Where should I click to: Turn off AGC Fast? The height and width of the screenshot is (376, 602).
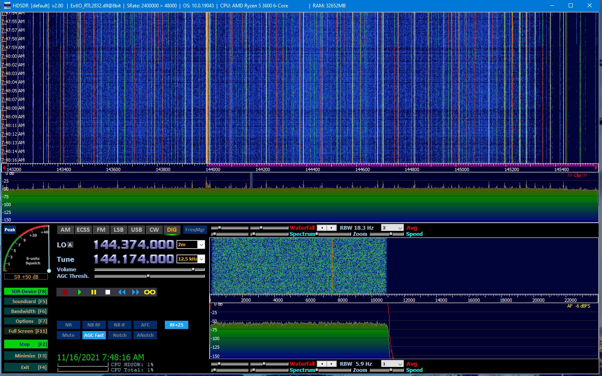(94, 335)
